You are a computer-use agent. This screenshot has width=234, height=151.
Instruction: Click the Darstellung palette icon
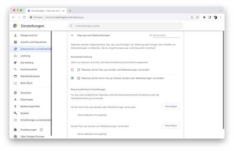[15, 63]
